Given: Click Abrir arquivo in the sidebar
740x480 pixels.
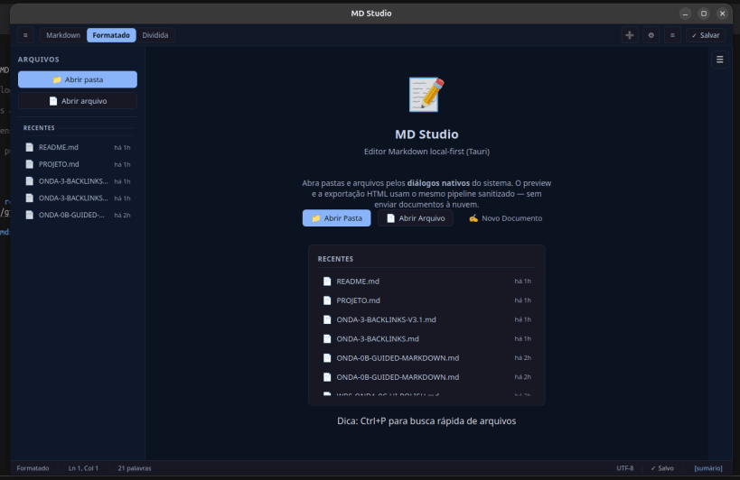Looking at the screenshot, I should (x=78, y=101).
